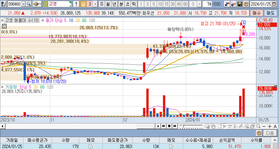Open disabled dropdown arrow after 60 button
The height and width of the screenshot is (149, 279).
199,4
